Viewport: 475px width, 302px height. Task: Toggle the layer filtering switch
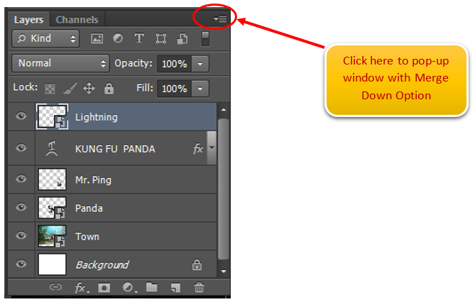pos(205,39)
